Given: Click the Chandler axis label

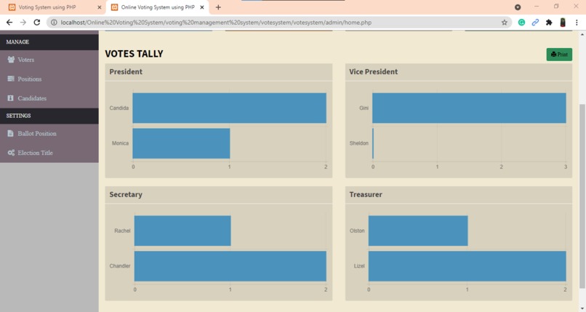Looking at the screenshot, I should pos(120,266).
